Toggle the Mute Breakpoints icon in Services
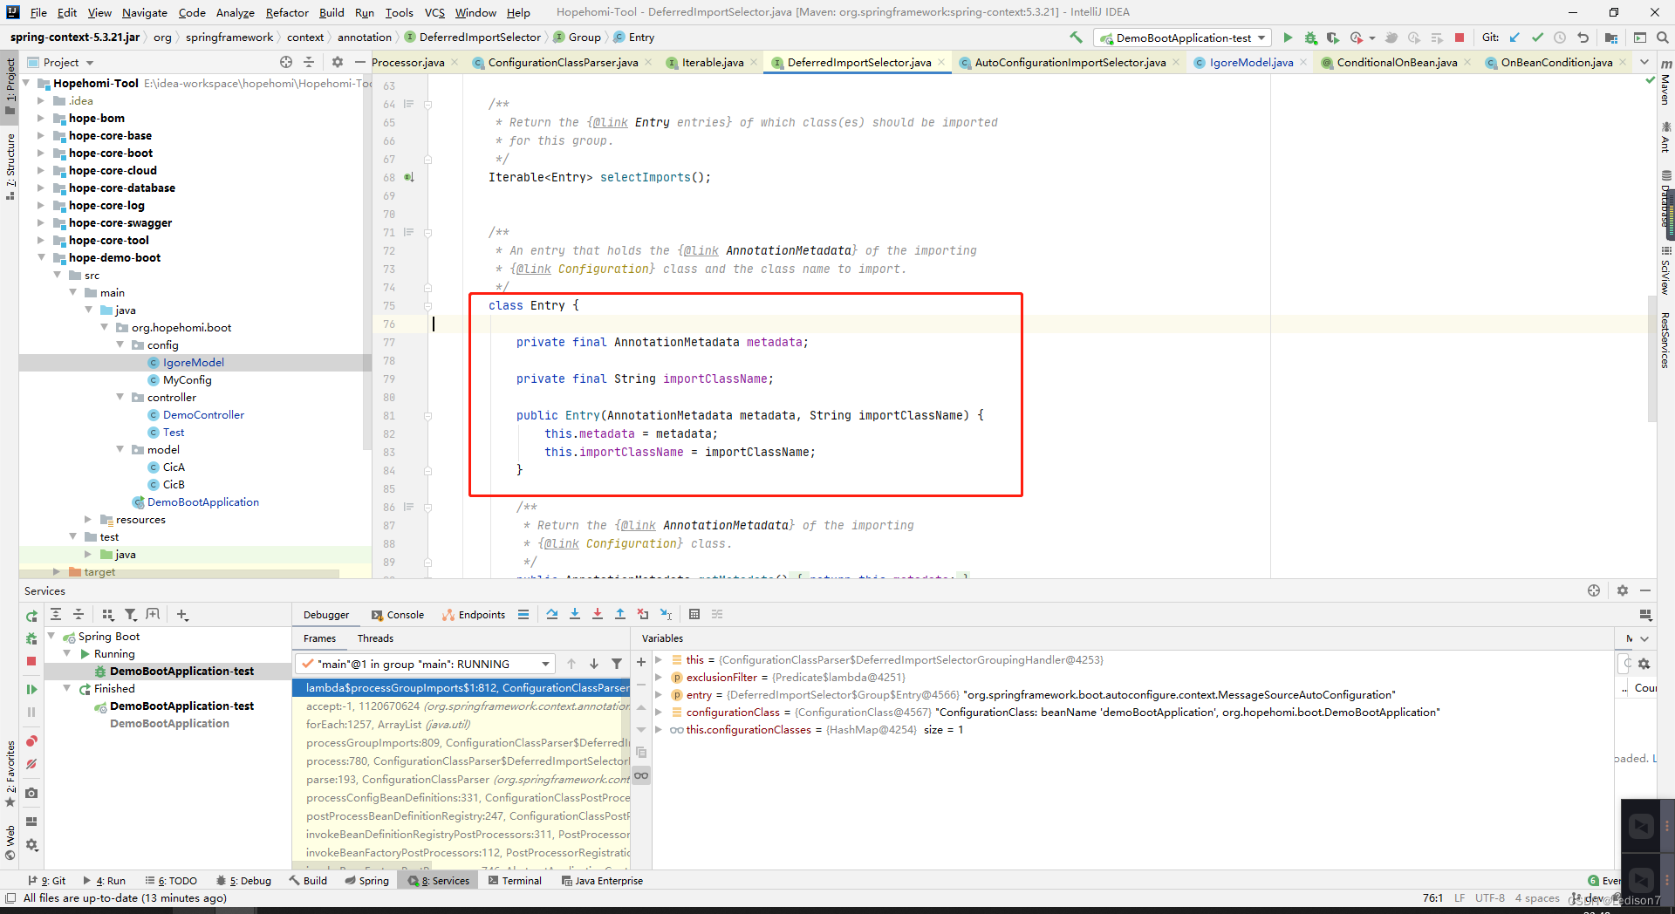 pyautogui.click(x=31, y=764)
